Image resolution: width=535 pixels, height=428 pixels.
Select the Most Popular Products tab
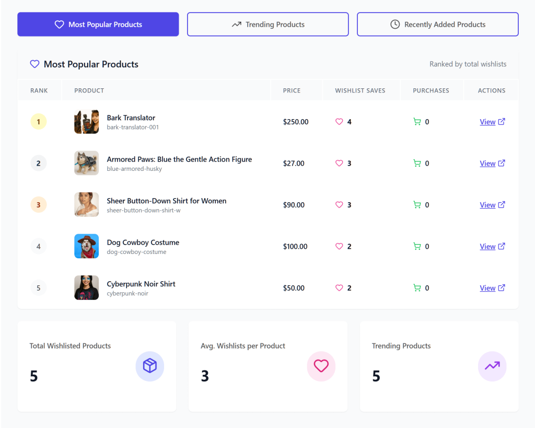click(x=98, y=24)
